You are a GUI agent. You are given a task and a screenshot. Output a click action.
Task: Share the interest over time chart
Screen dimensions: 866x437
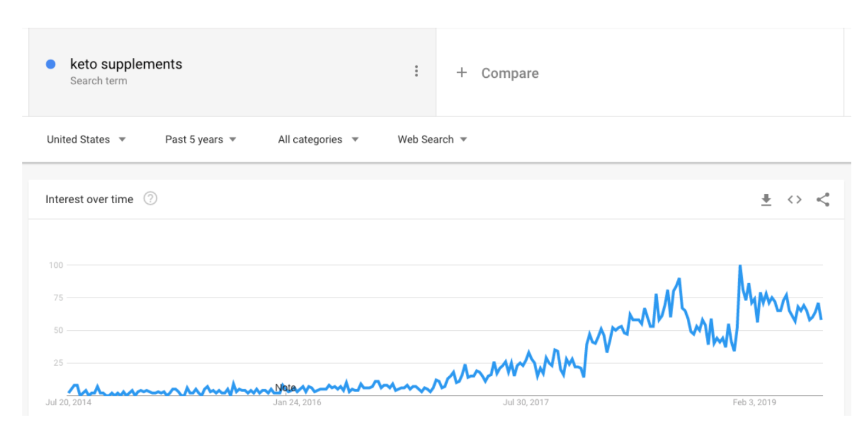click(x=823, y=200)
